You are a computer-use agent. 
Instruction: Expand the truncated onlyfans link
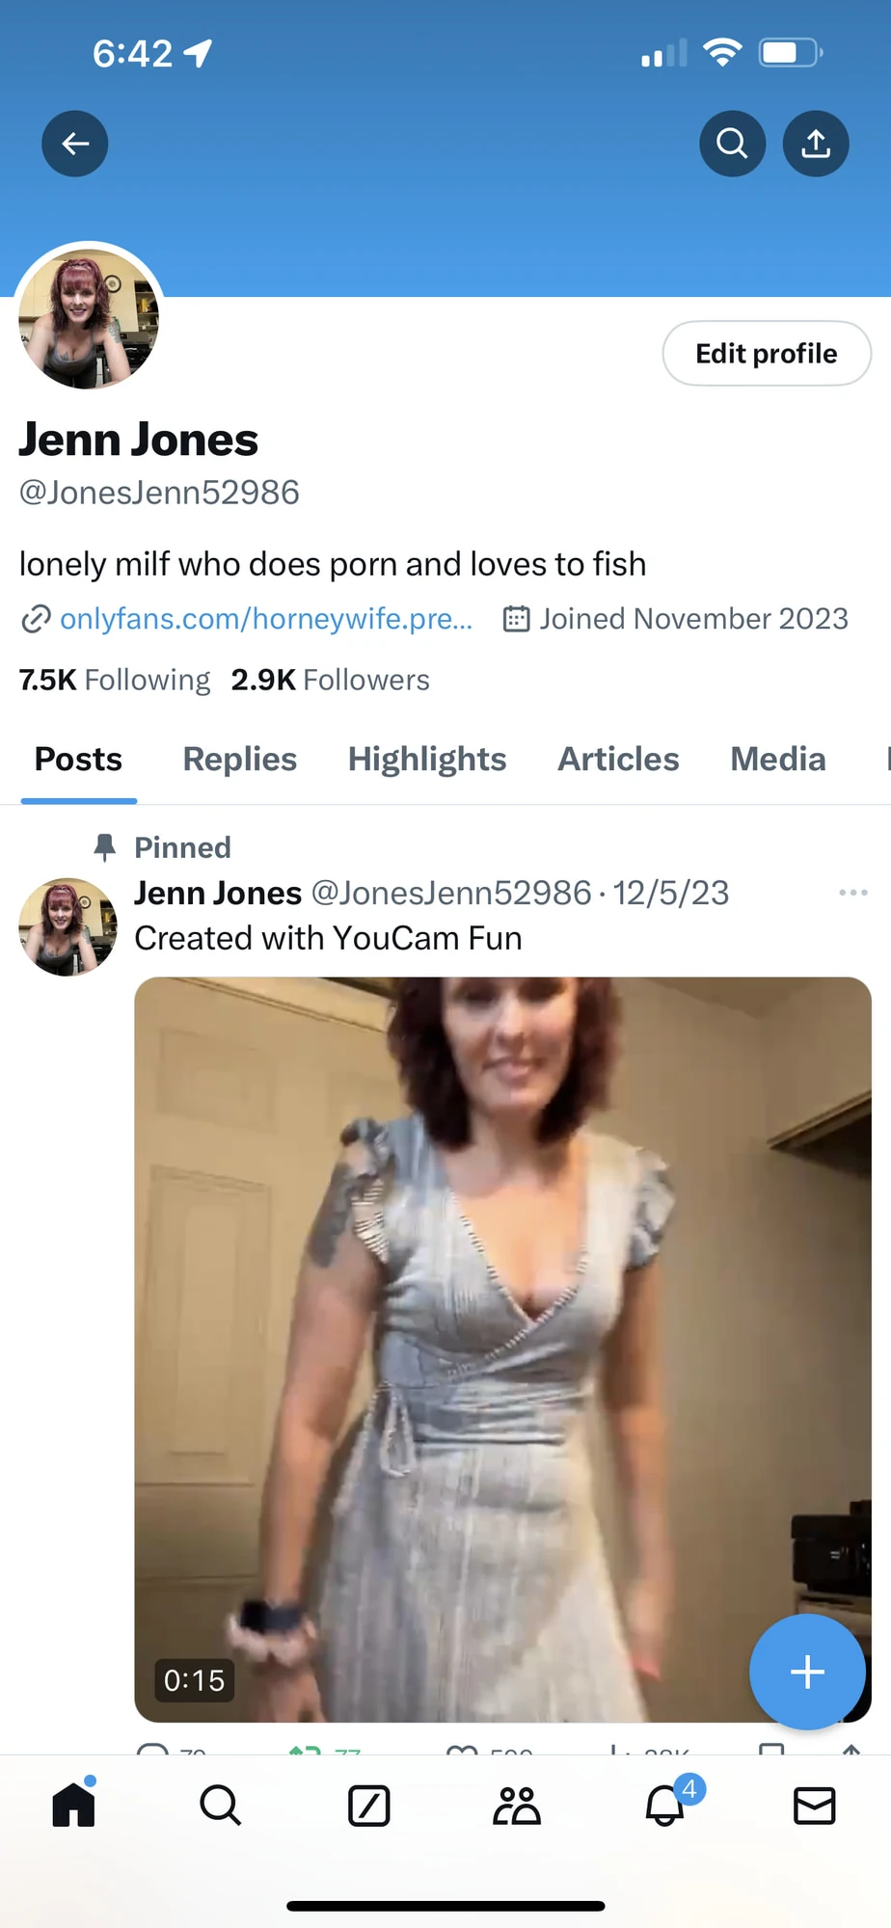coord(266,619)
